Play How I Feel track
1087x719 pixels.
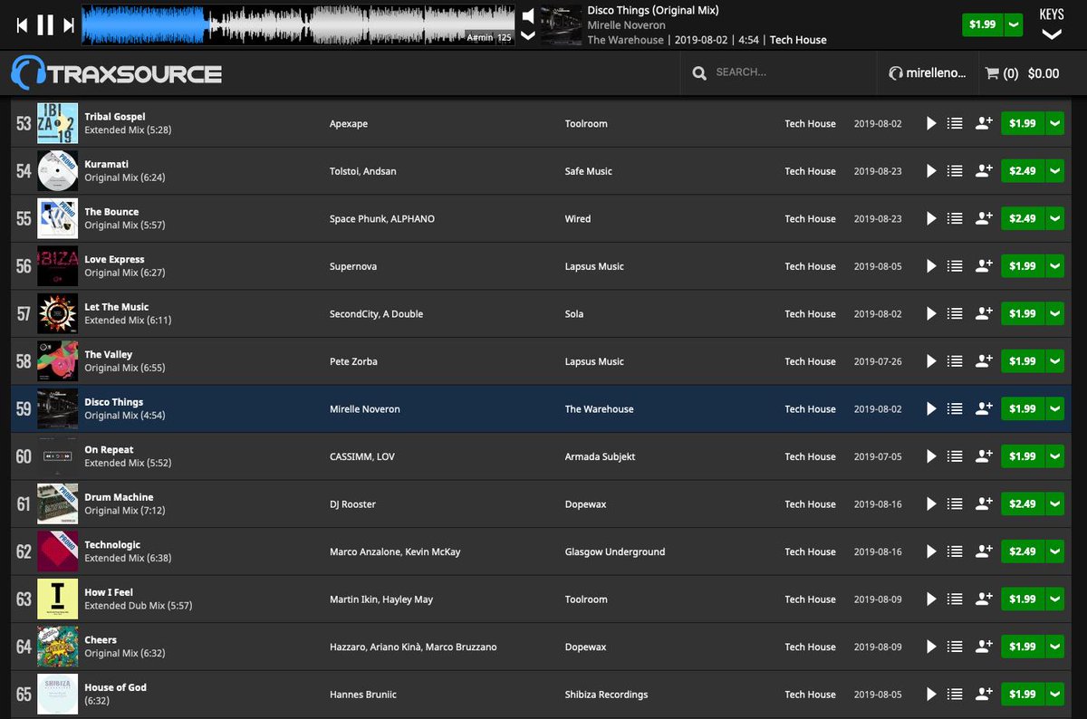click(931, 599)
